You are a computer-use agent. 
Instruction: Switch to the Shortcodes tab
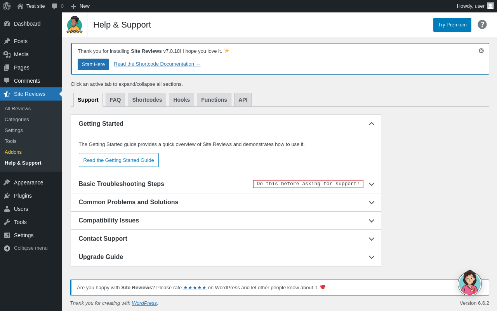pyautogui.click(x=147, y=100)
